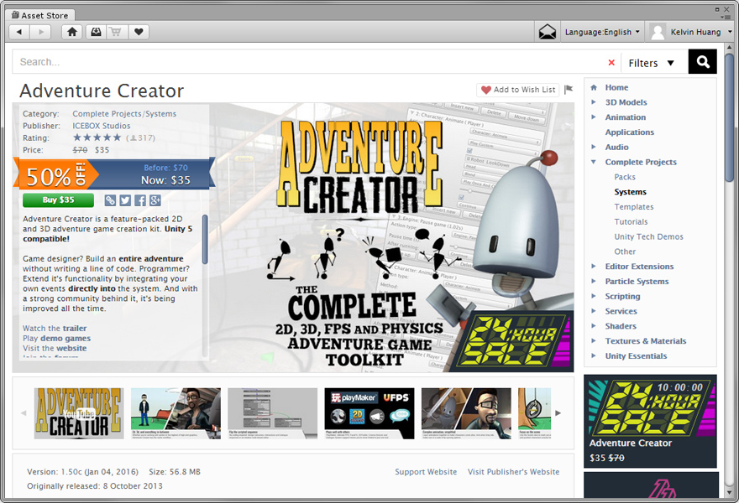This screenshot has width=739, height=503.
Task: Open the 24 Hour Sale Adventure Creator card
Action: click(650, 421)
